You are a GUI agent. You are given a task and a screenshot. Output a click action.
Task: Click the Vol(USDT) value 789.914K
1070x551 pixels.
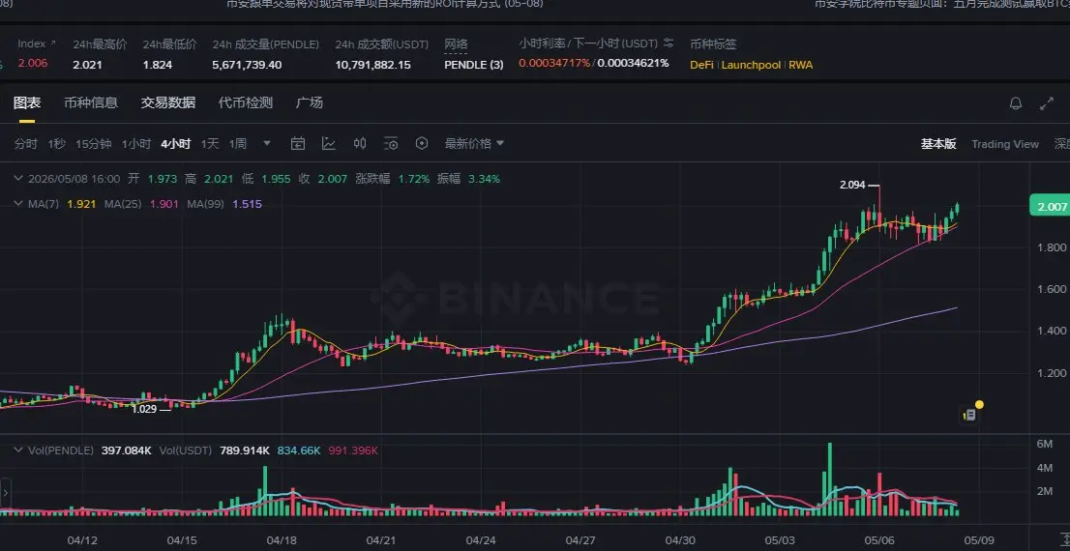[245, 450]
